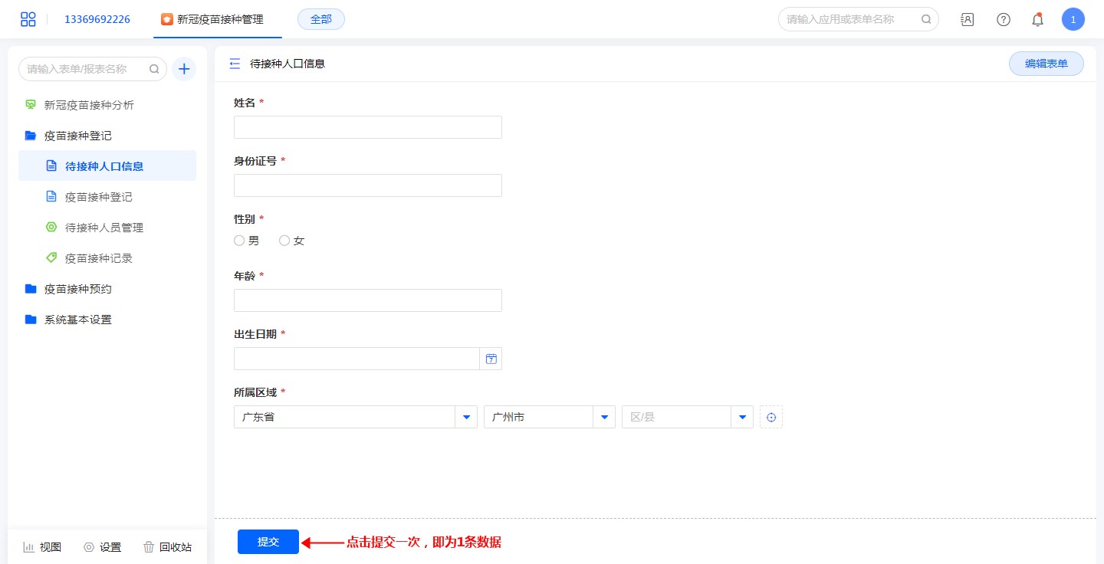Expand the 疫苗接种预约 folder
The image size is (1104, 564).
click(x=77, y=289)
